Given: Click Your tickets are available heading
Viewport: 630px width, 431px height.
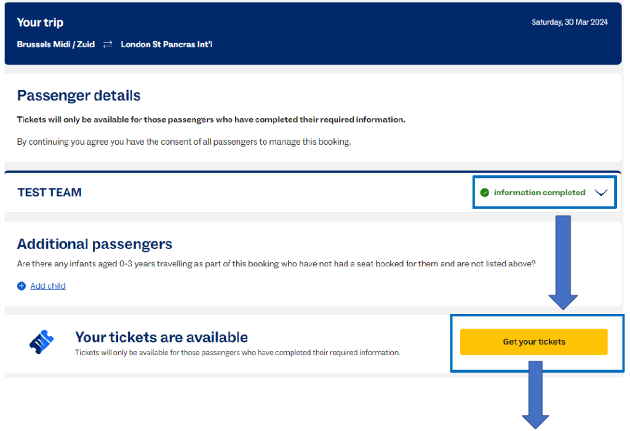Looking at the screenshot, I should 161,337.
